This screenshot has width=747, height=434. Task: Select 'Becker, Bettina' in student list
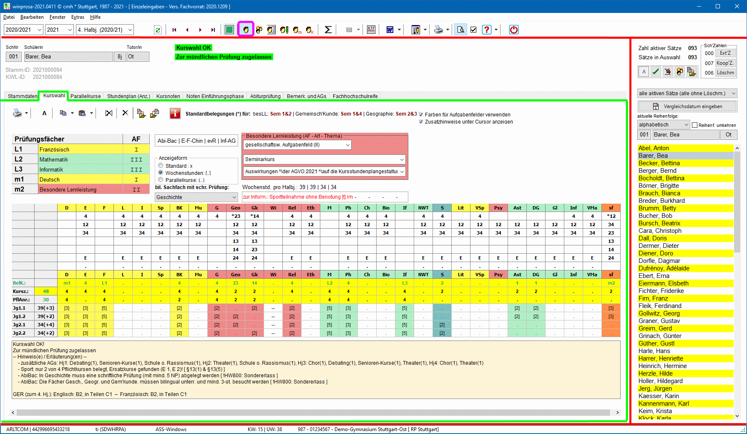click(x=659, y=163)
